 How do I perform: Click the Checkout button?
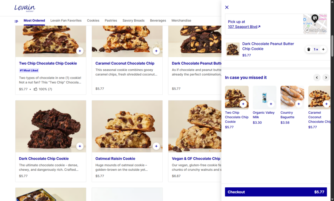[276, 192]
